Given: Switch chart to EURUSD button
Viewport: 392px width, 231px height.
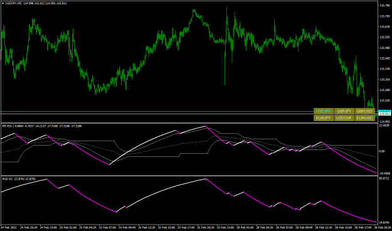Looking at the screenshot, I should click(x=364, y=118).
